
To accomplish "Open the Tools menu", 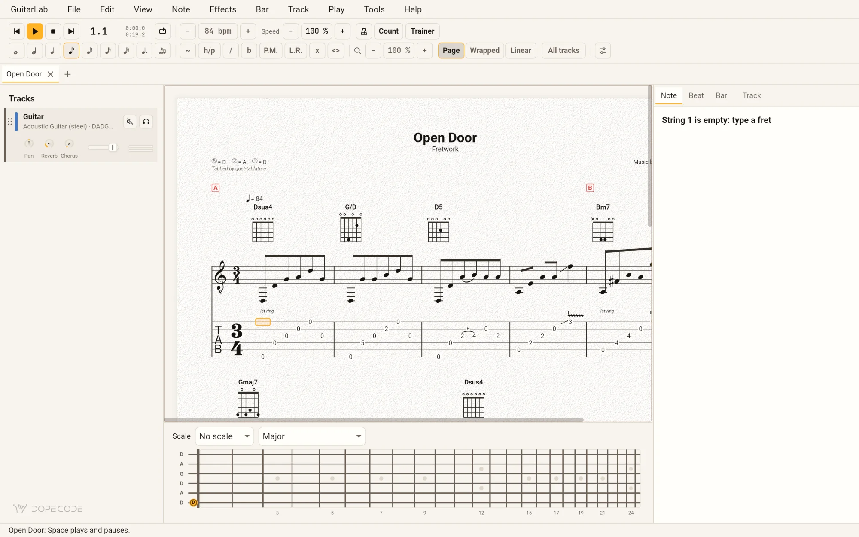I will [374, 9].
